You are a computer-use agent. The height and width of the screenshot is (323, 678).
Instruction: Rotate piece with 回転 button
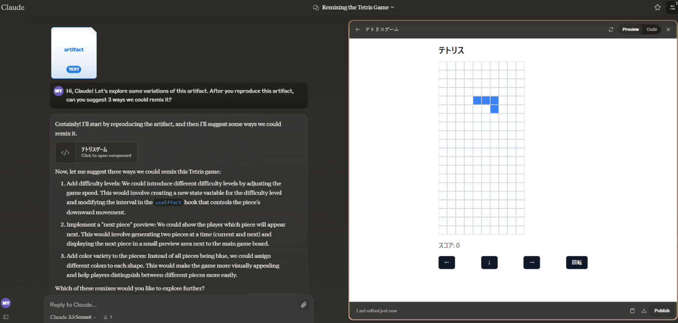577,262
